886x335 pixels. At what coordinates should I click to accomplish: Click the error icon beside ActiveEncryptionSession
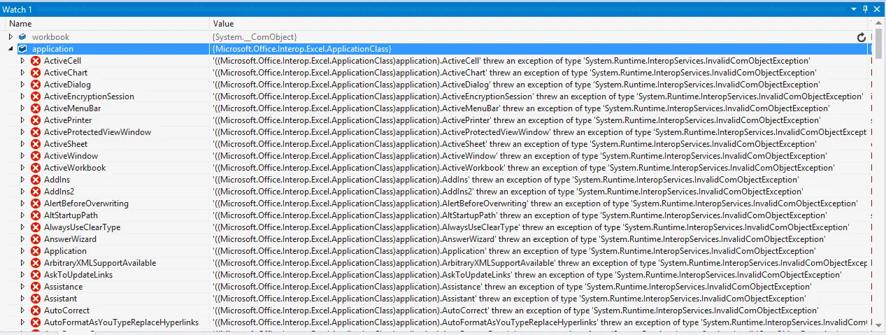36,97
